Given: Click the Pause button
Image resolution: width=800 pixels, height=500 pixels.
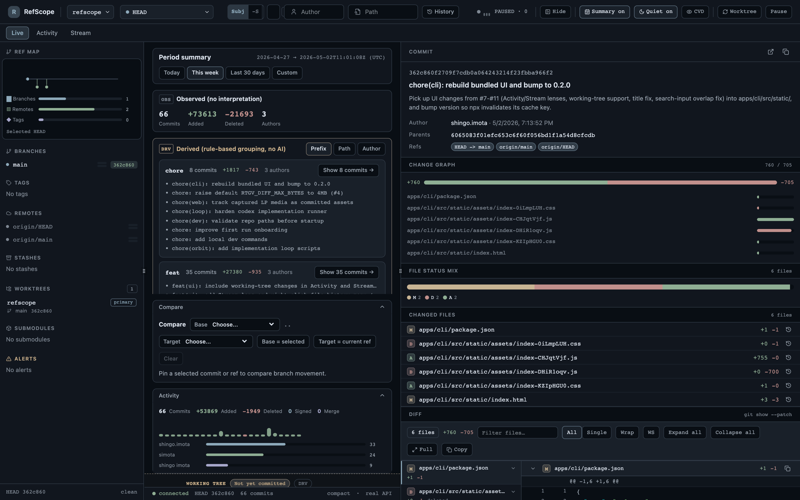Looking at the screenshot, I should click(778, 12).
